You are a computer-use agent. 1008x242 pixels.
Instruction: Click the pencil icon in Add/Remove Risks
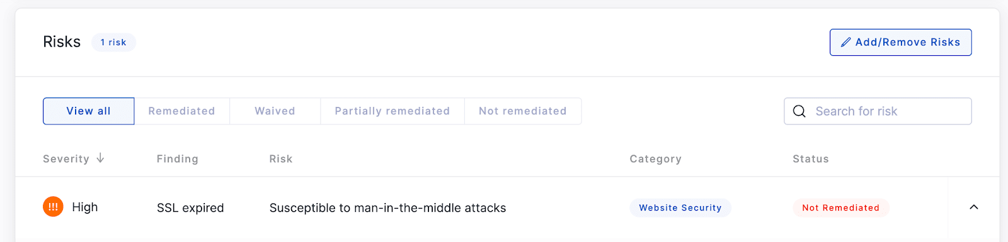pos(845,42)
